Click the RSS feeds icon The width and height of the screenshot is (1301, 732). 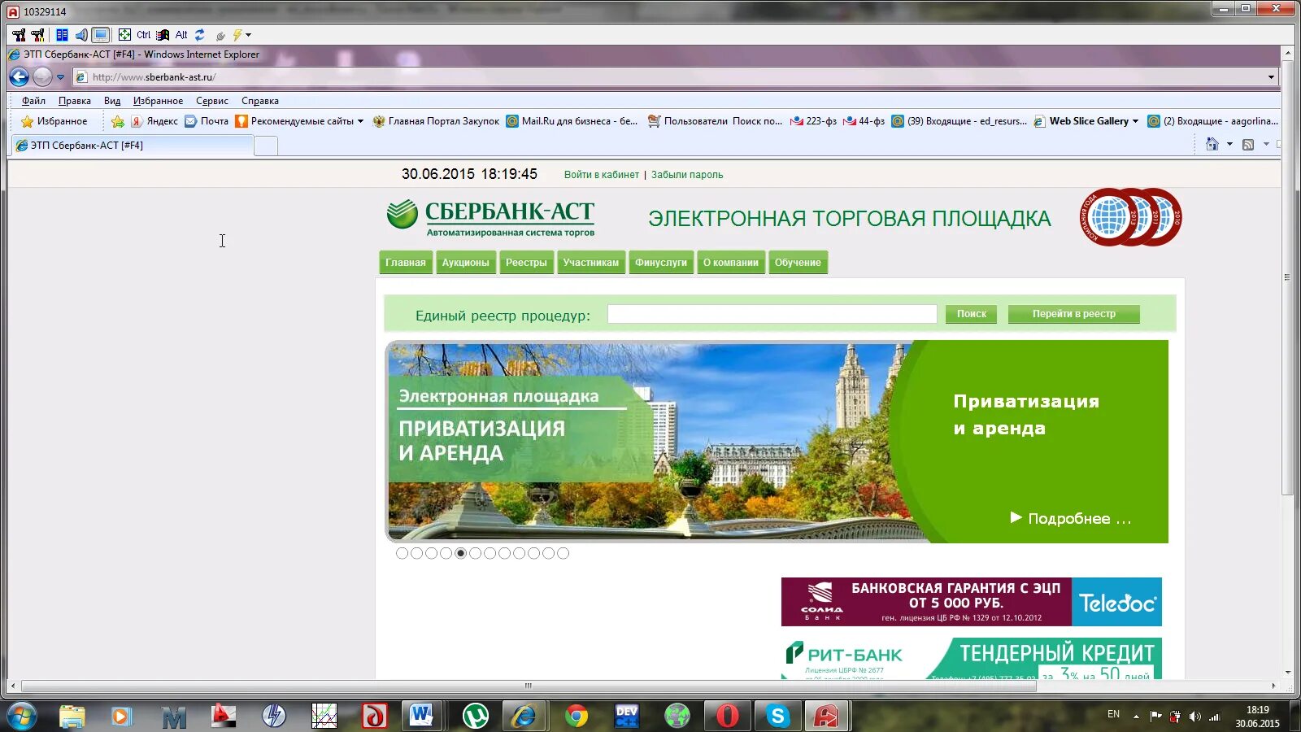point(1248,144)
